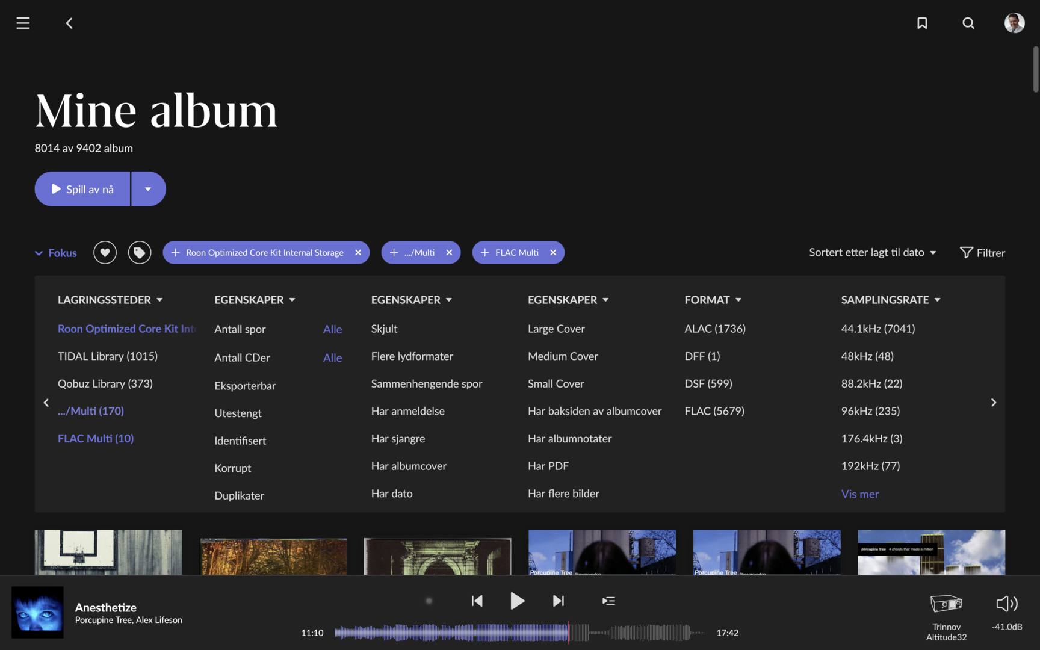Select TIDAL Library (1015) storage location
1040x650 pixels.
pyautogui.click(x=108, y=356)
